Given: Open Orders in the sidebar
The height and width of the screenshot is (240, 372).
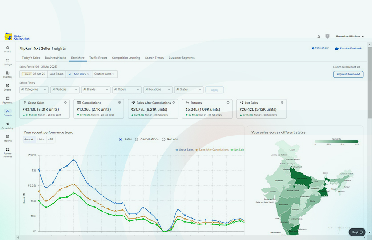Looking at the screenshot, I should [x=8, y=87].
